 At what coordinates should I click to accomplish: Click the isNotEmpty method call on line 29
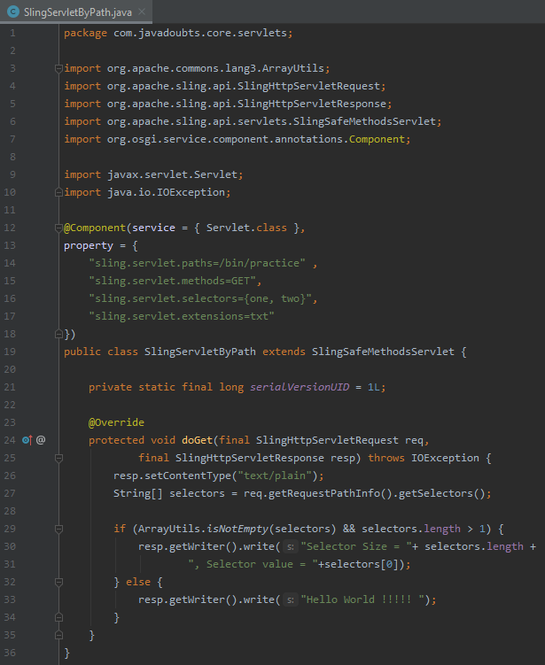click(x=237, y=530)
